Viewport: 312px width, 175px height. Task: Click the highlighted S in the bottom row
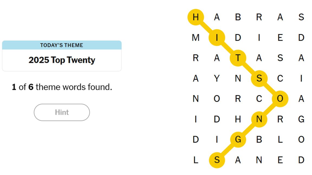(x=217, y=160)
